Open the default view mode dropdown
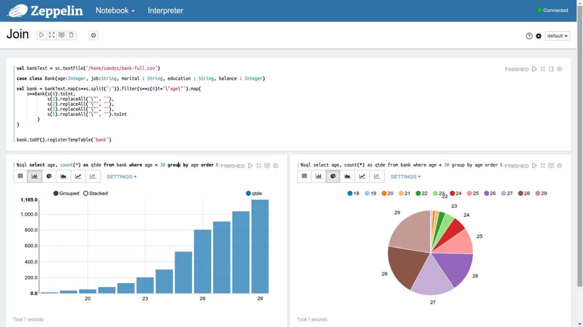 [x=557, y=36]
